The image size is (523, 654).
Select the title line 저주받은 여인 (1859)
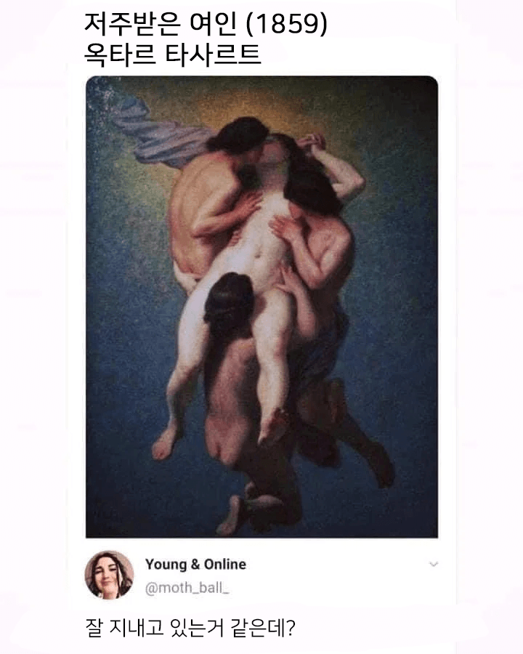coord(206,24)
